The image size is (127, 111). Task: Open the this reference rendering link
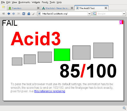click(x=50, y=91)
